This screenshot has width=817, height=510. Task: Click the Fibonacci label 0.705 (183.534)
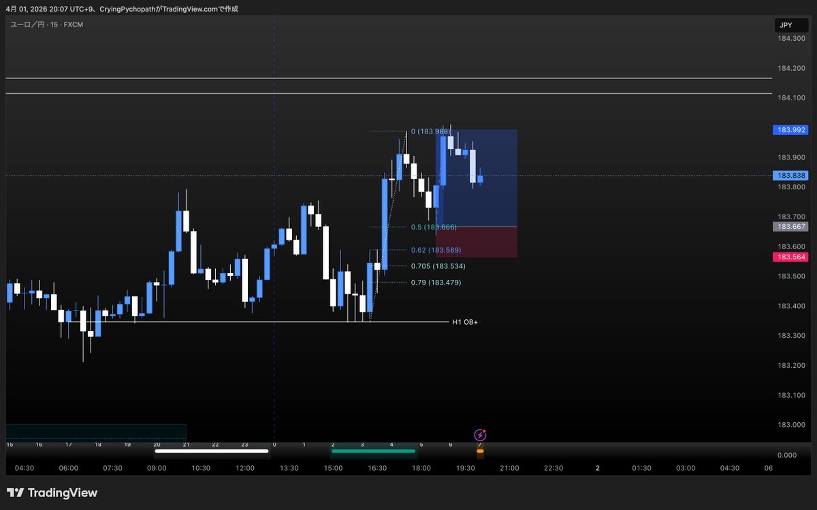438,266
